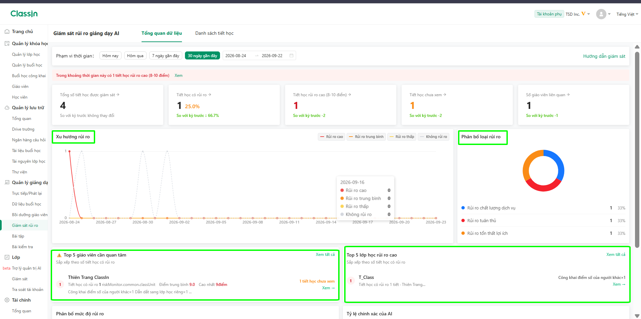
Task: Open Giám sát rủi ro in sidebar
Action: click(25, 225)
